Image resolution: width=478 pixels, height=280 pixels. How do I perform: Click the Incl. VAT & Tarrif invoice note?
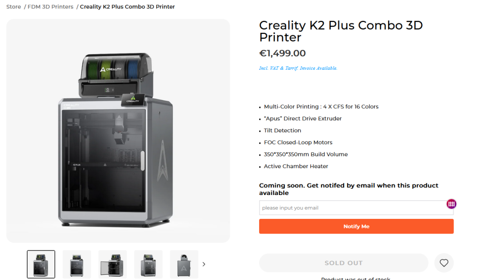pyautogui.click(x=298, y=68)
